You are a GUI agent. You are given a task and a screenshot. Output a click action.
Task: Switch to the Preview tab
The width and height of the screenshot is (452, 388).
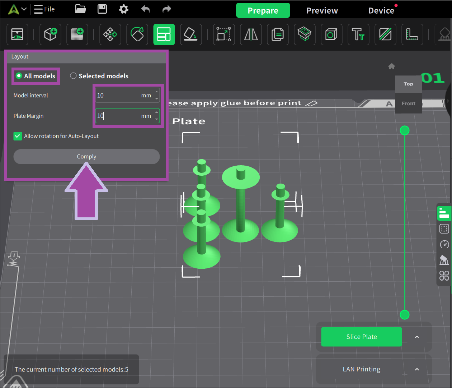point(322,10)
